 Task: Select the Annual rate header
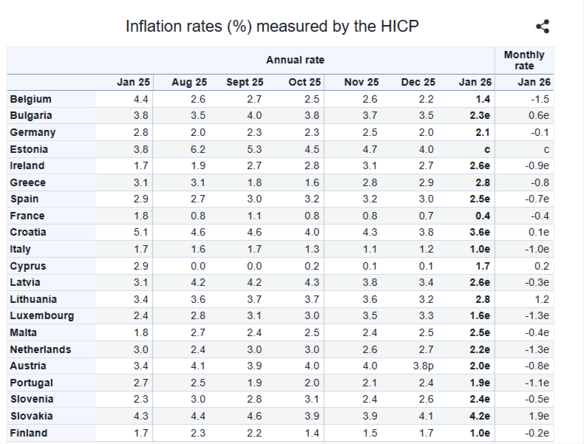point(295,60)
